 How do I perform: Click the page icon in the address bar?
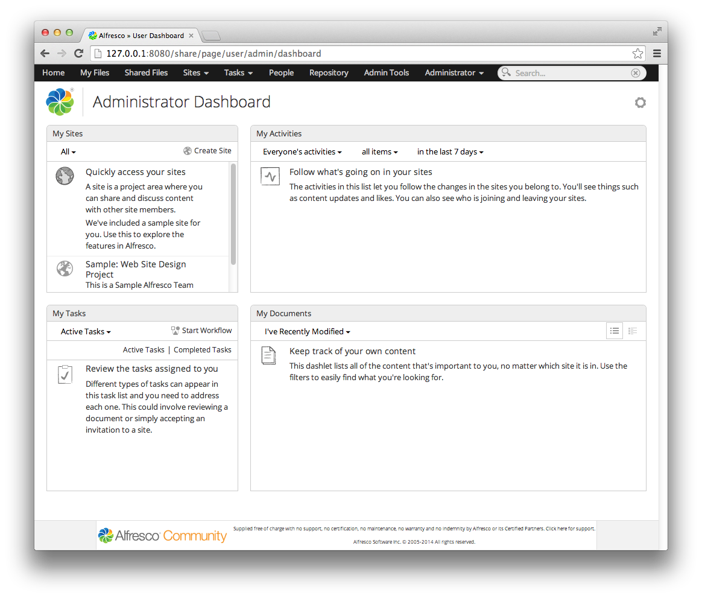[98, 54]
